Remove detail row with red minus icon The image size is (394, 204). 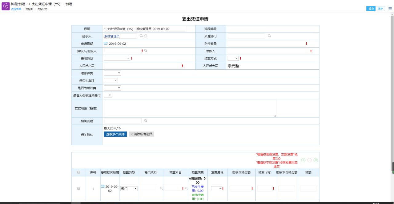(x=309, y=160)
